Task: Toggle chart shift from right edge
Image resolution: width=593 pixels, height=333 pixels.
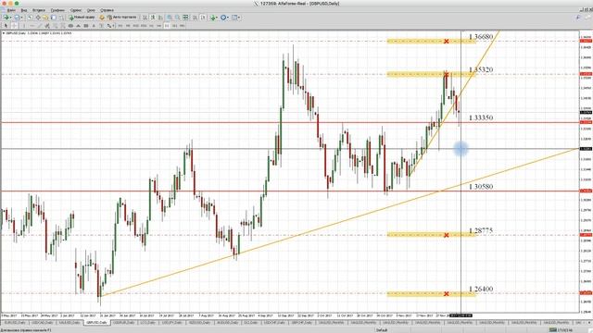Action: coord(204,18)
